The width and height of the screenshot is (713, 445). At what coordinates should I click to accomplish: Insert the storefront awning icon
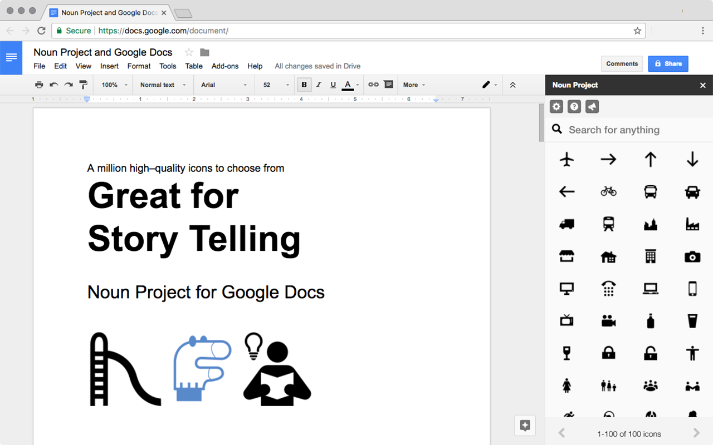coord(567,256)
